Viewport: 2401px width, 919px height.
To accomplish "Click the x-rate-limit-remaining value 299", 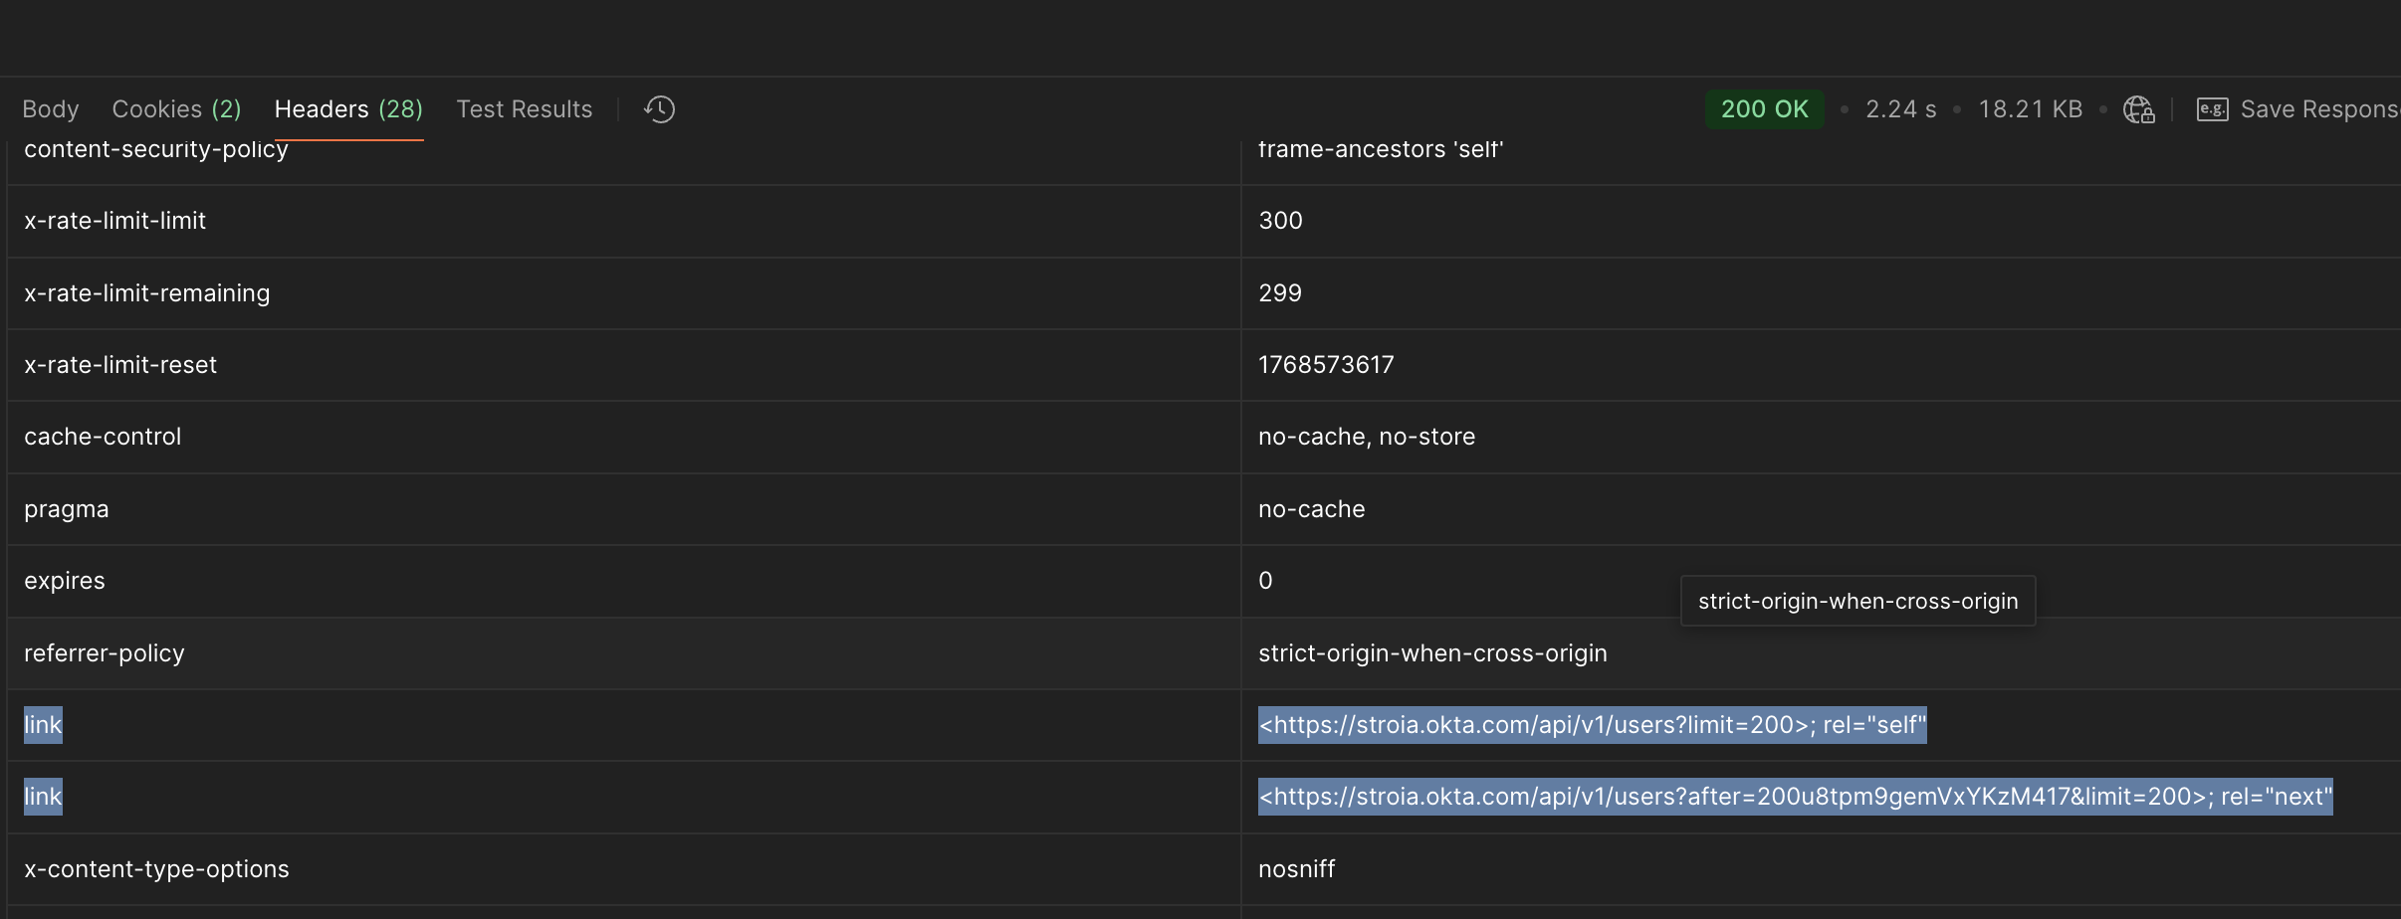I will pyautogui.click(x=1280, y=293).
